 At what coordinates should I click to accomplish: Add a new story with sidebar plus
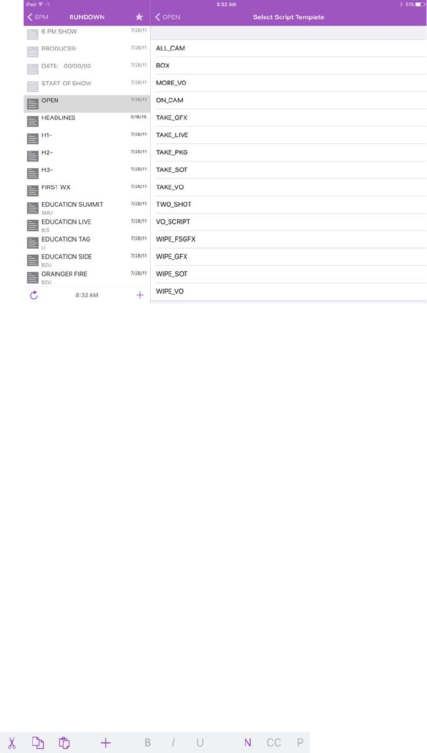(140, 295)
